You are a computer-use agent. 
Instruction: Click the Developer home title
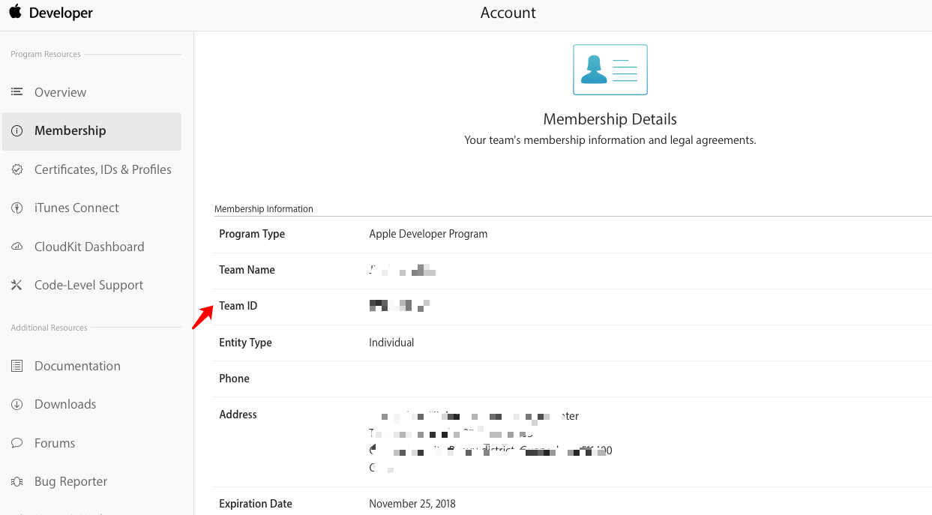click(x=61, y=13)
